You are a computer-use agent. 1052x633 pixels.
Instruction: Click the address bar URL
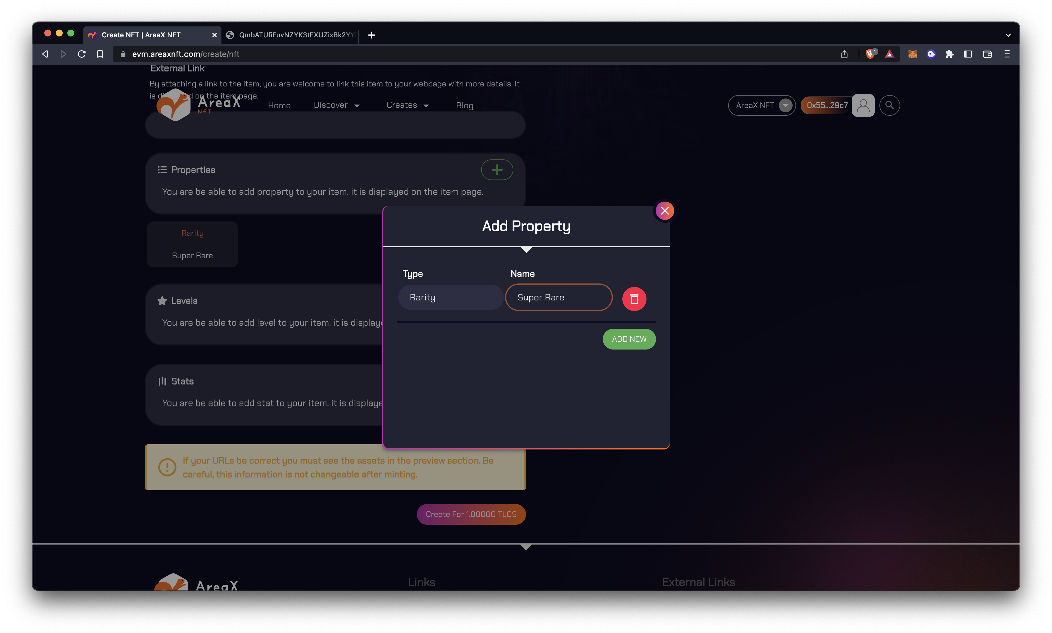[185, 54]
